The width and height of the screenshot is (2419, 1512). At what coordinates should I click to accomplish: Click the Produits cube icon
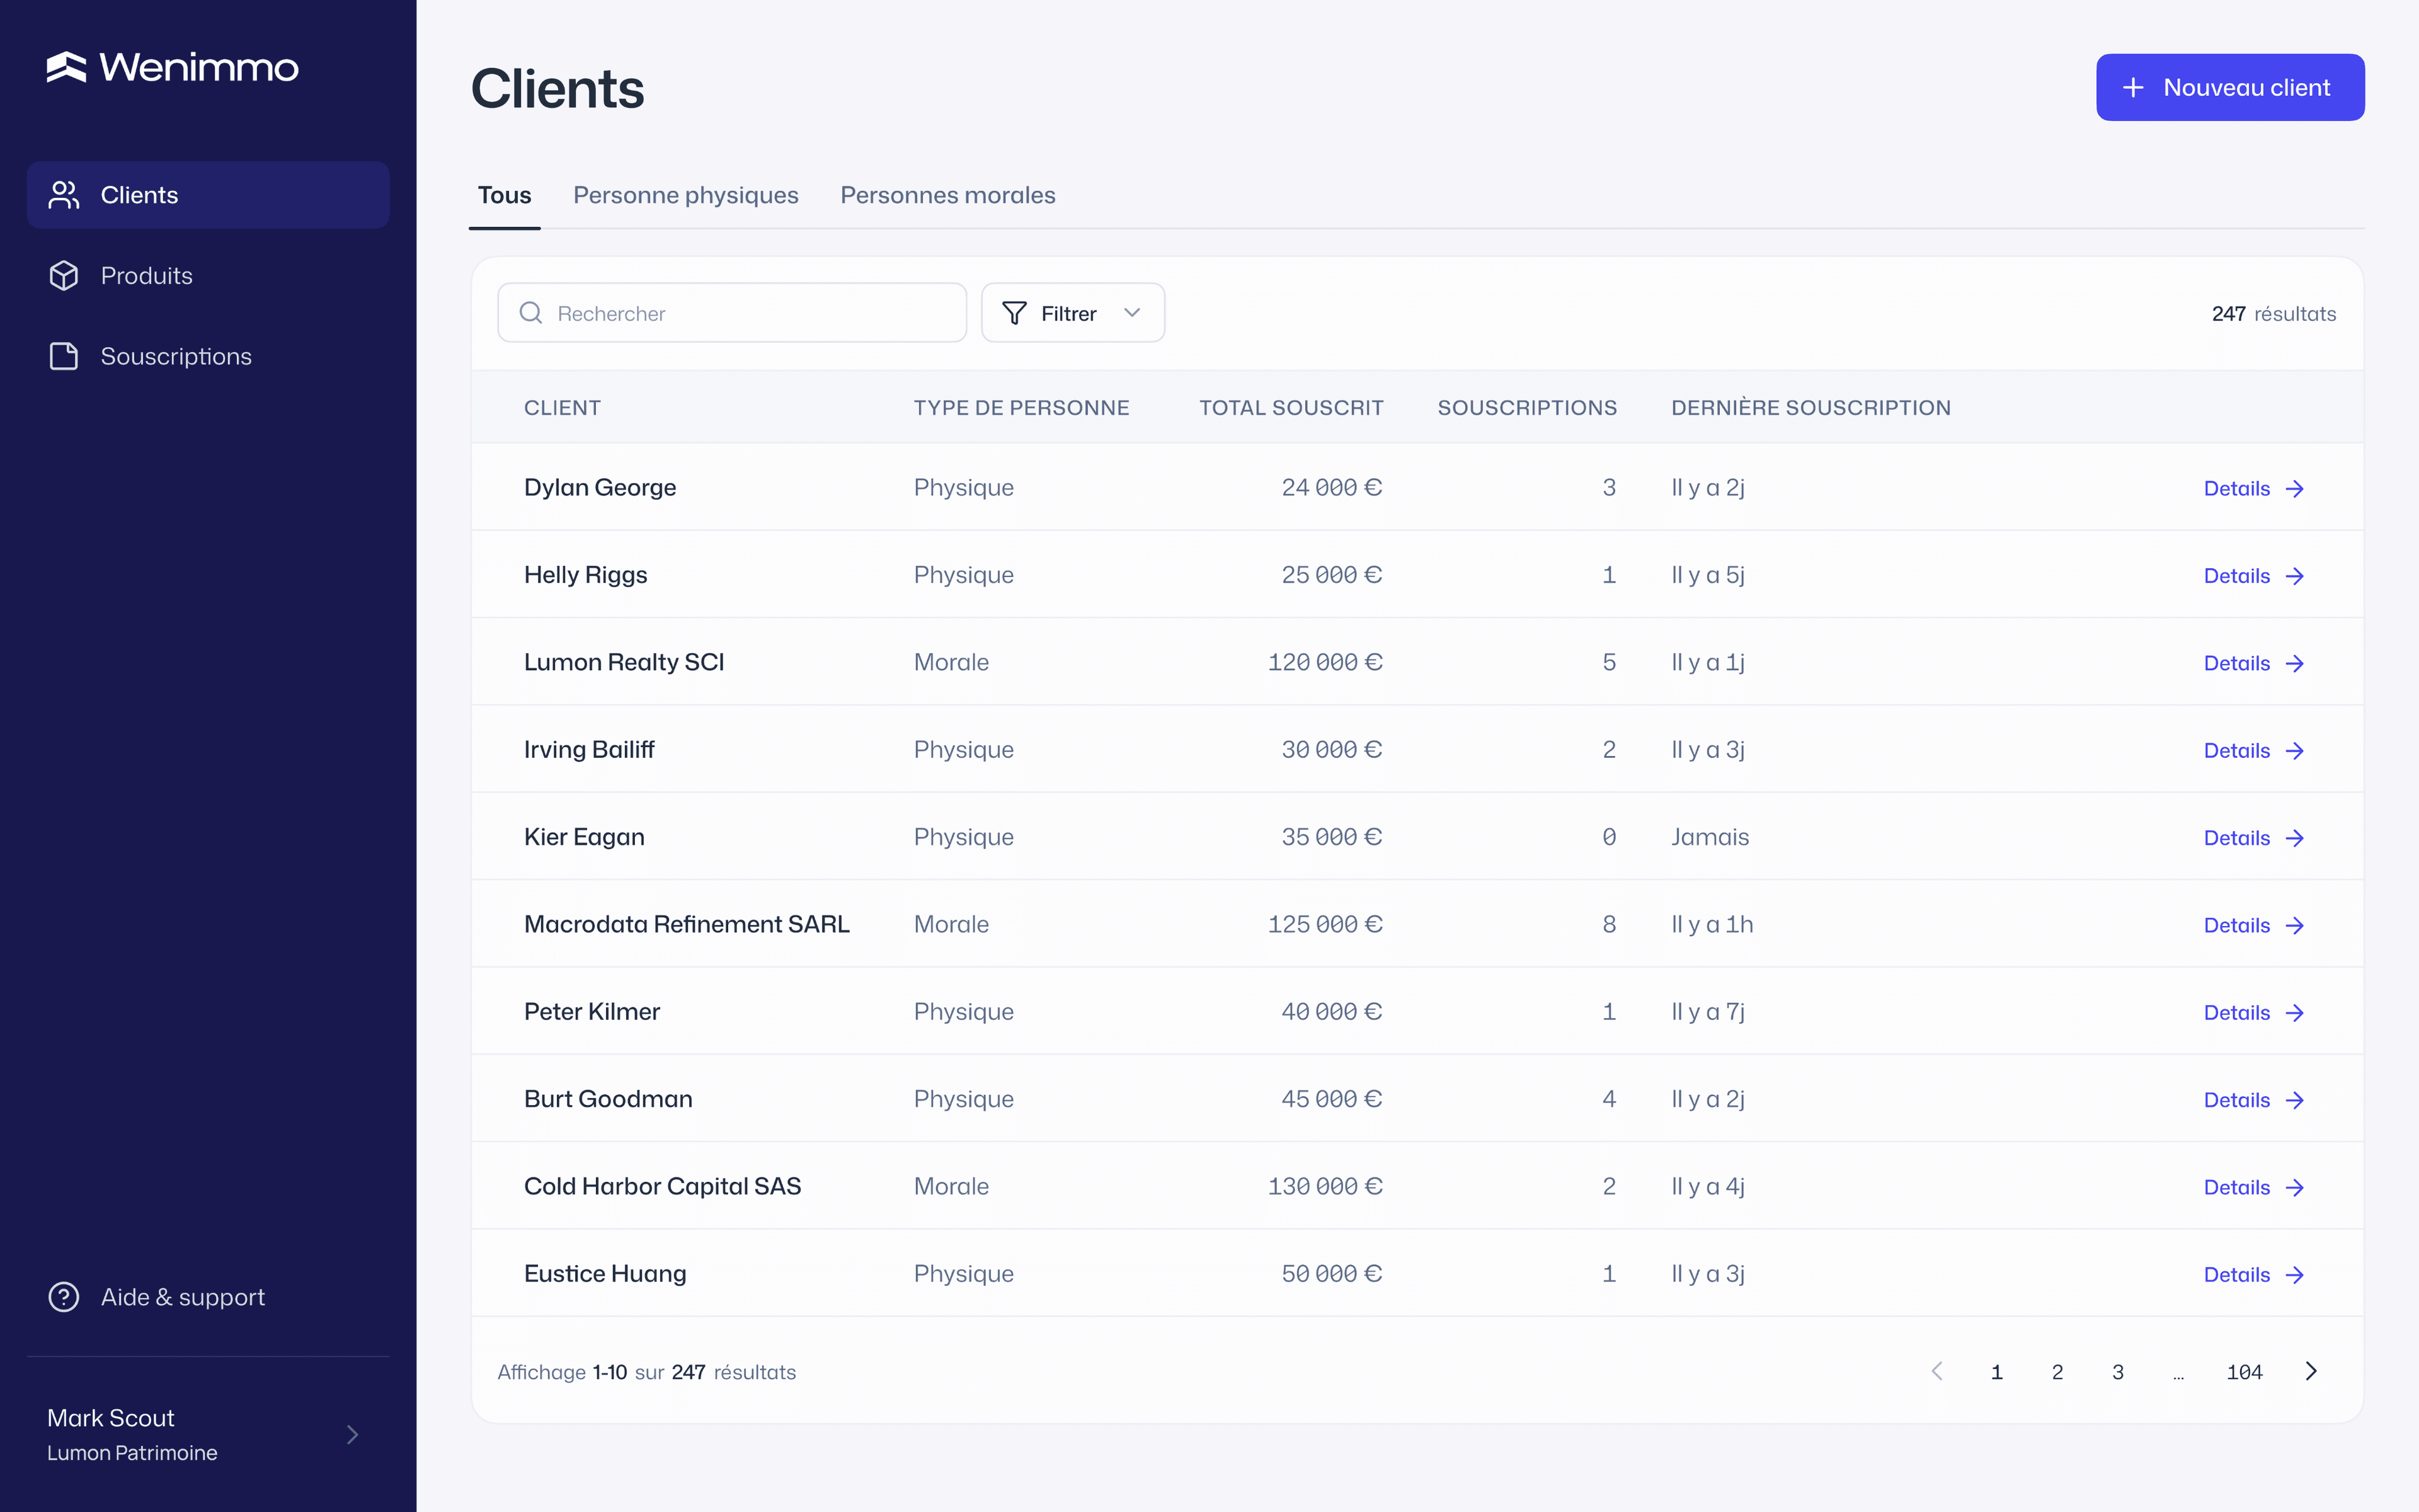pyautogui.click(x=64, y=275)
